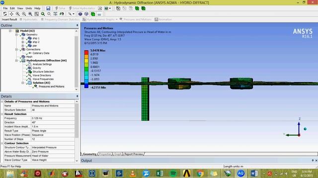Select the Pan view tool
The width and height of the screenshot is (318, 178).
(x=11, y=14)
